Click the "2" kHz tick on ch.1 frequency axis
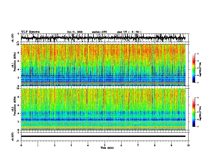Image resolution: width=212 pixels, height=163 pixels. [x=19, y=78]
